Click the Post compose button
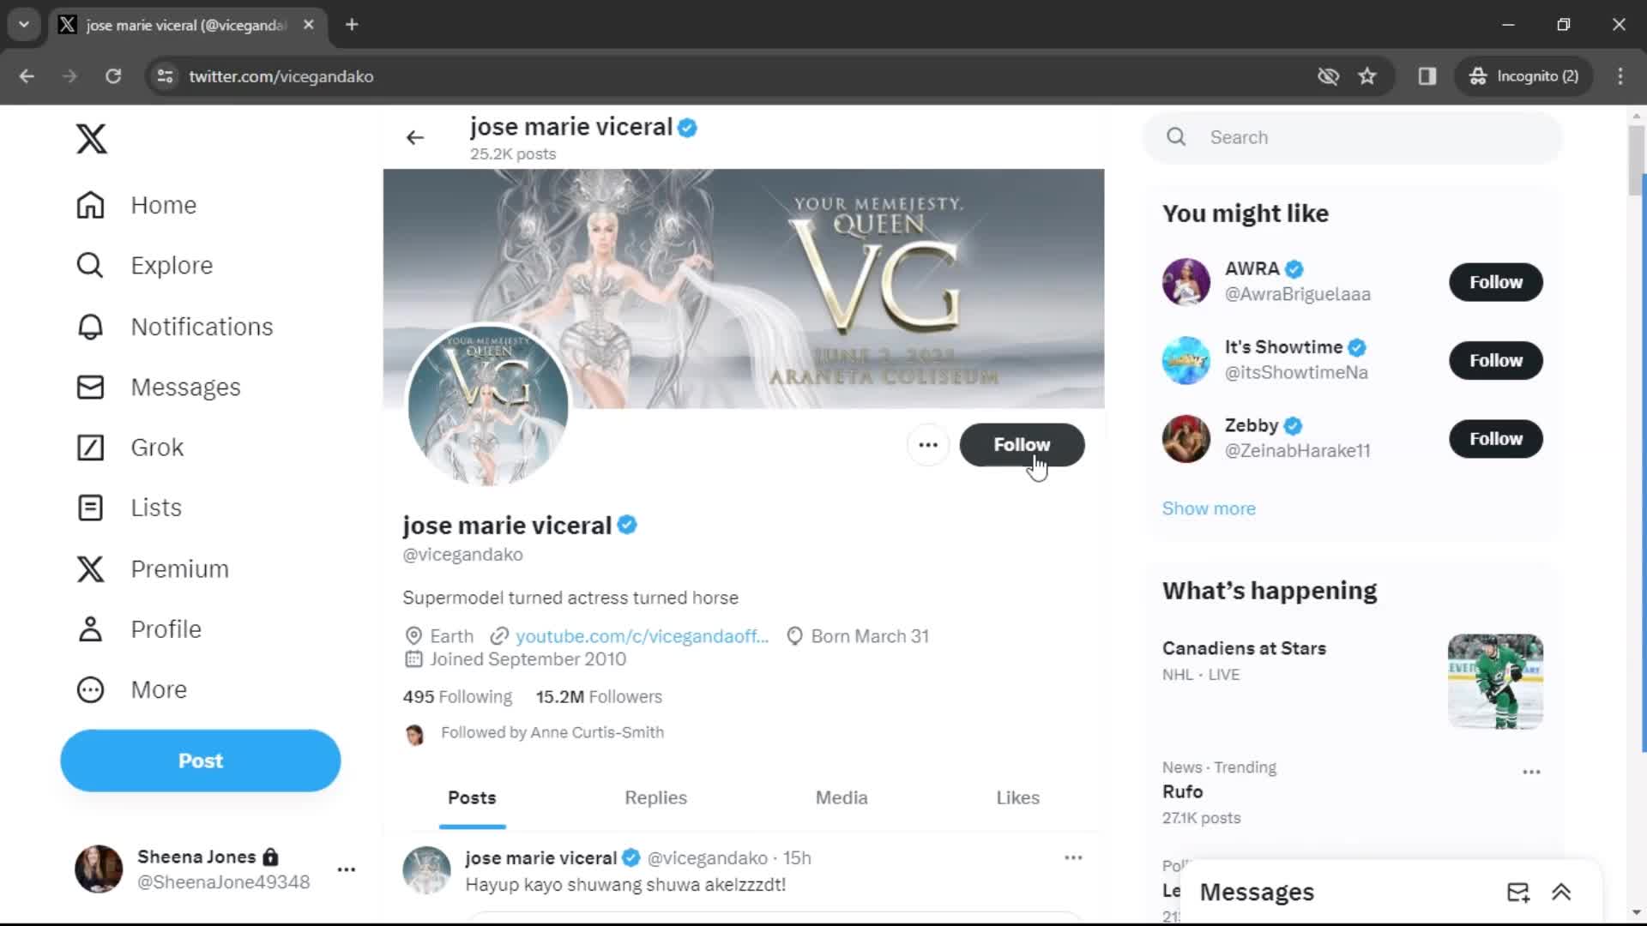 tap(200, 760)
